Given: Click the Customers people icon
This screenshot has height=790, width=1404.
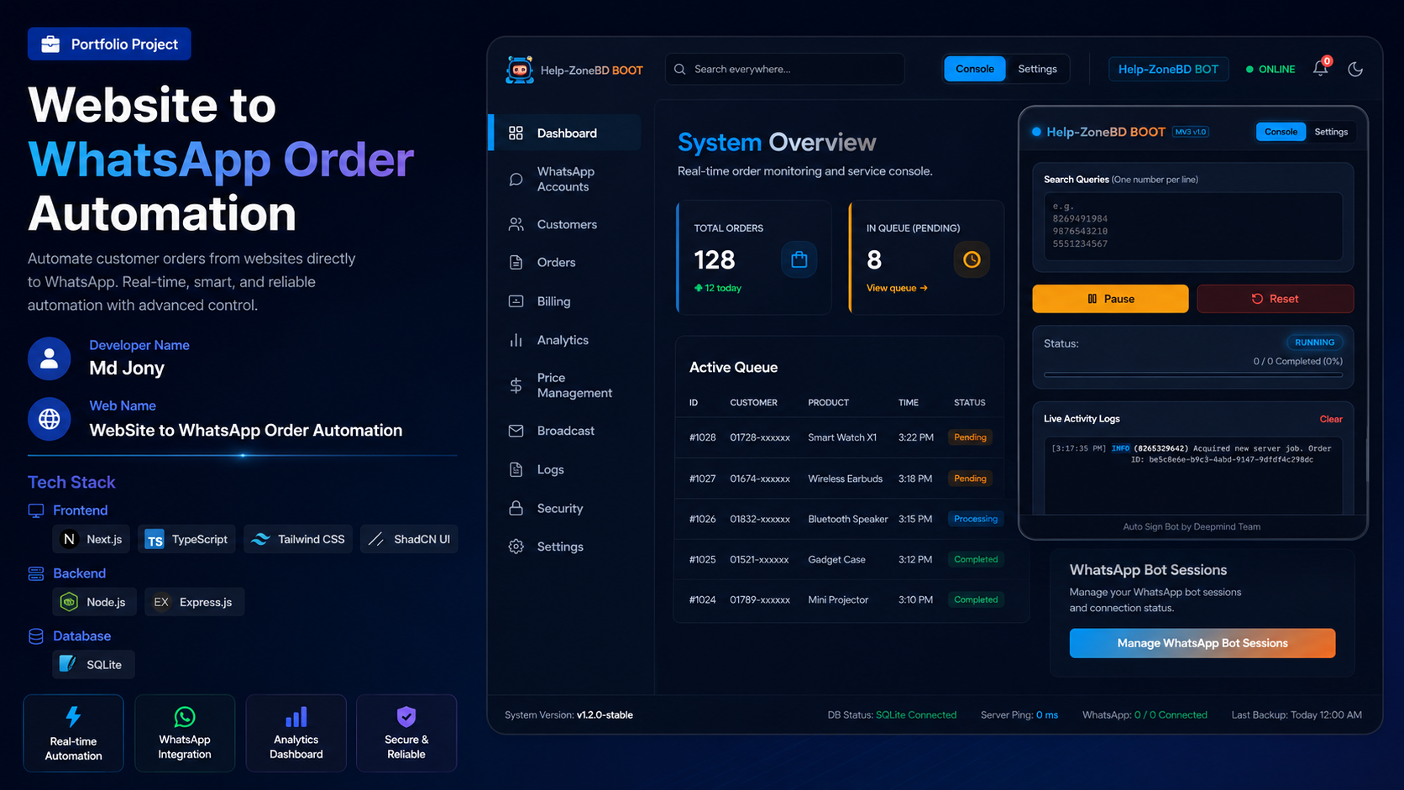Looking at the screenshot, I should tap(516, 224).
